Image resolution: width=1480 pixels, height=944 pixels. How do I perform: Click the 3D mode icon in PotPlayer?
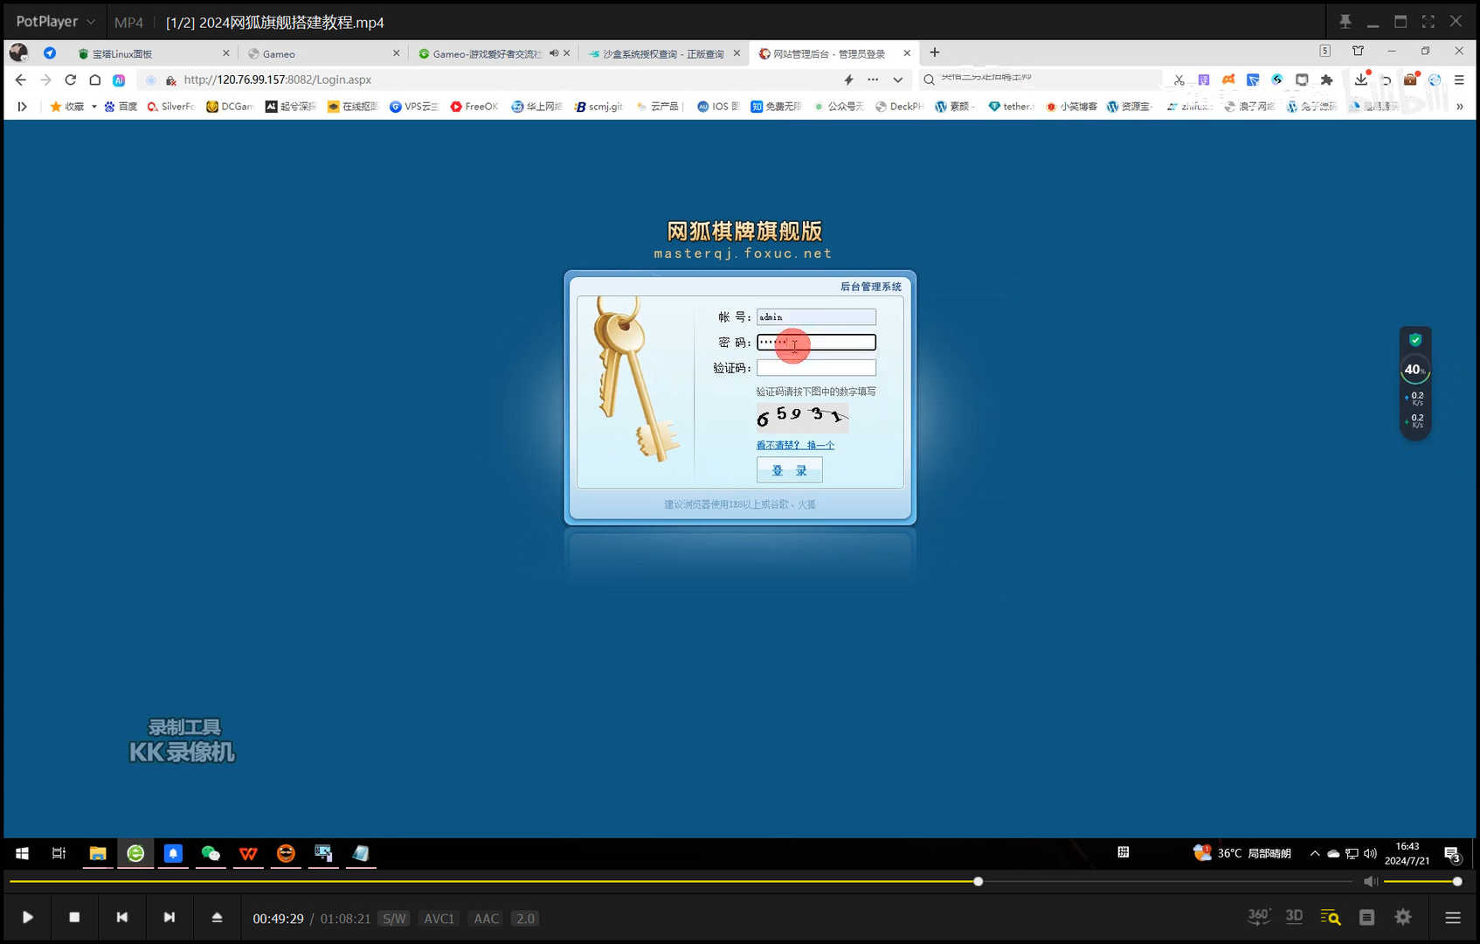click(x=1294, y=916)
